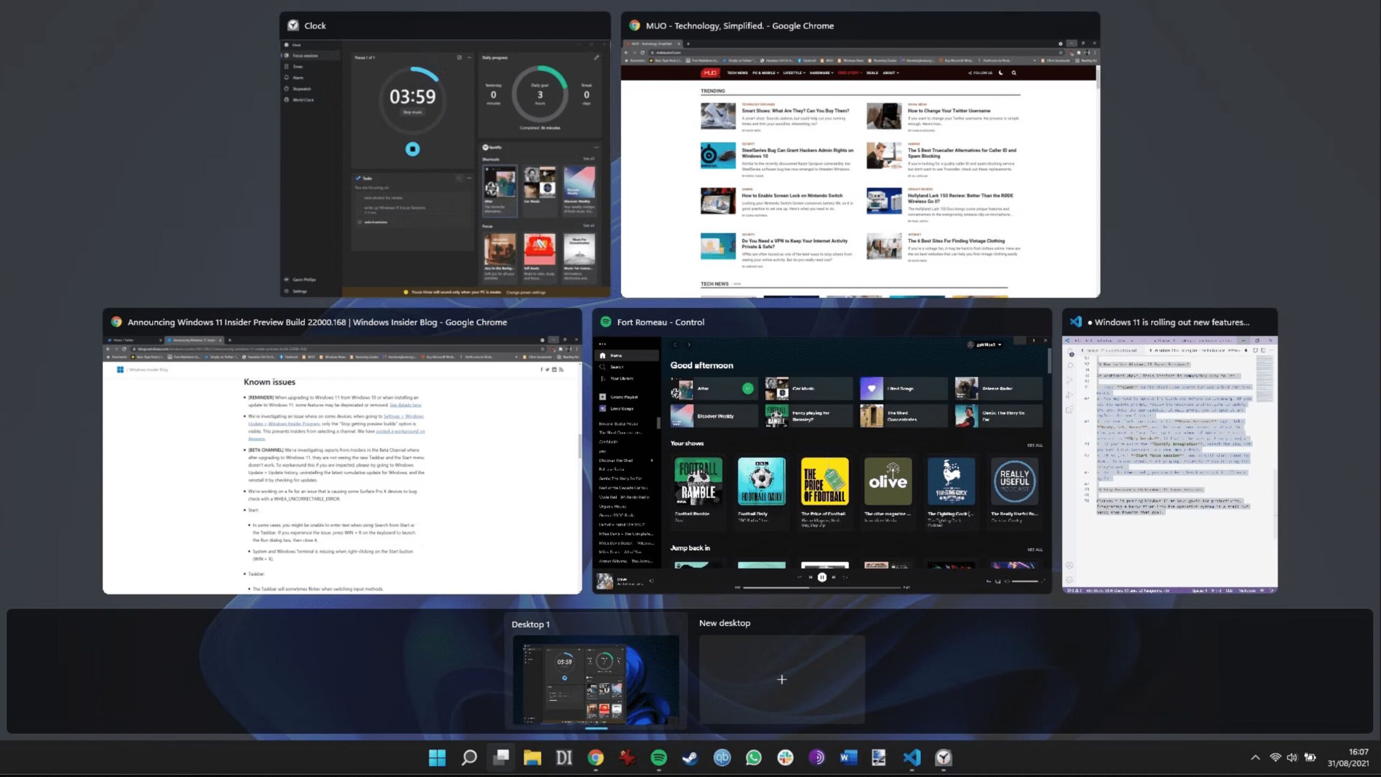1381x777 pixels.
Task: Select the Desktop 1 thumbnail
Action: tap(596, 679)
